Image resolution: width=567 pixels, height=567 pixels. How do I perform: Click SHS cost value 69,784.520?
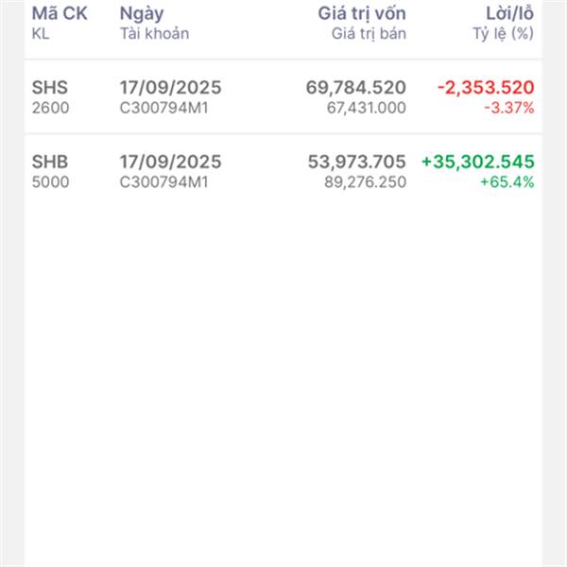tap(355, 88)
